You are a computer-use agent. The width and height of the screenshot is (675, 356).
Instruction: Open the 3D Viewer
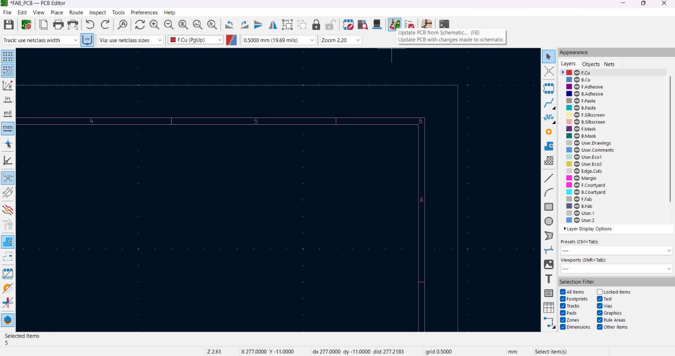click(x=377, y=25)
